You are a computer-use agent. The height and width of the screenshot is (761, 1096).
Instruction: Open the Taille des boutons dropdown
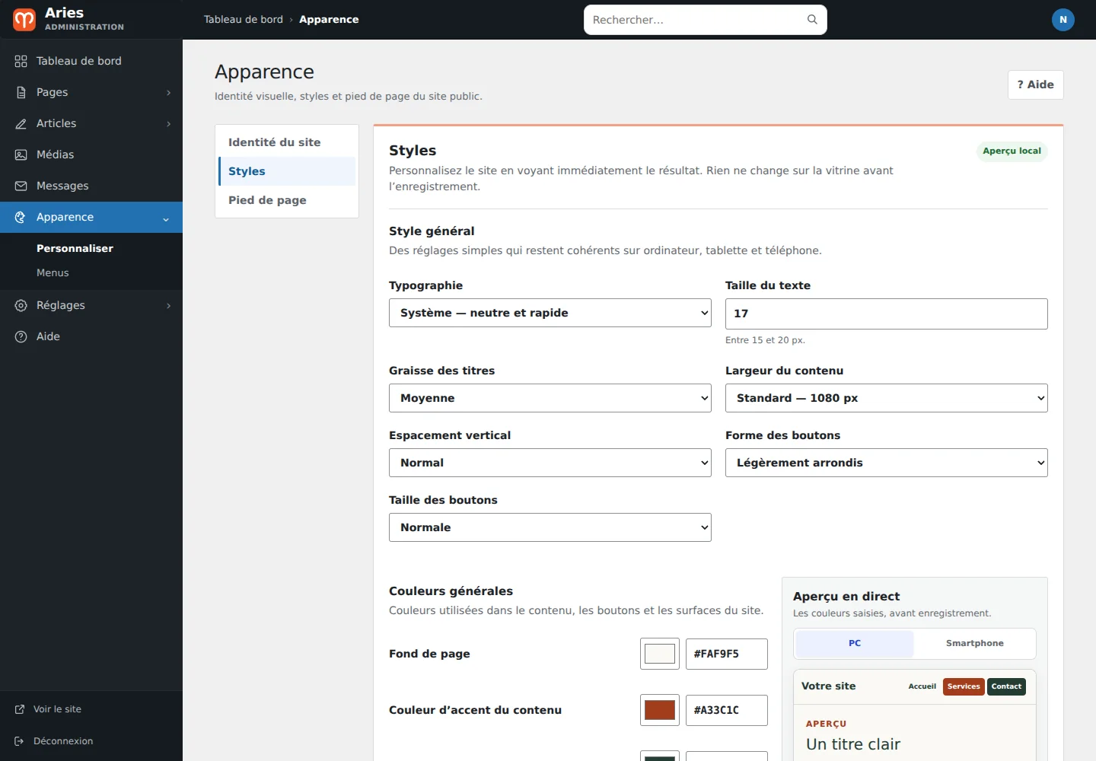coord(550,527)
